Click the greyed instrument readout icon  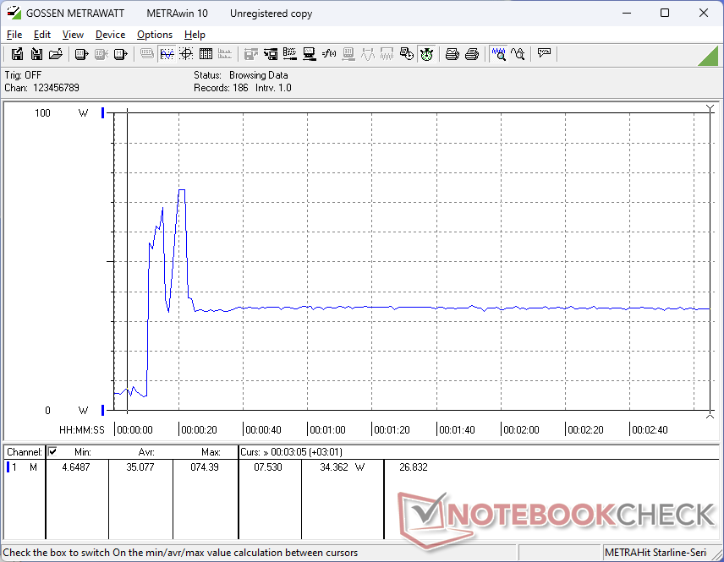point(348,54)
